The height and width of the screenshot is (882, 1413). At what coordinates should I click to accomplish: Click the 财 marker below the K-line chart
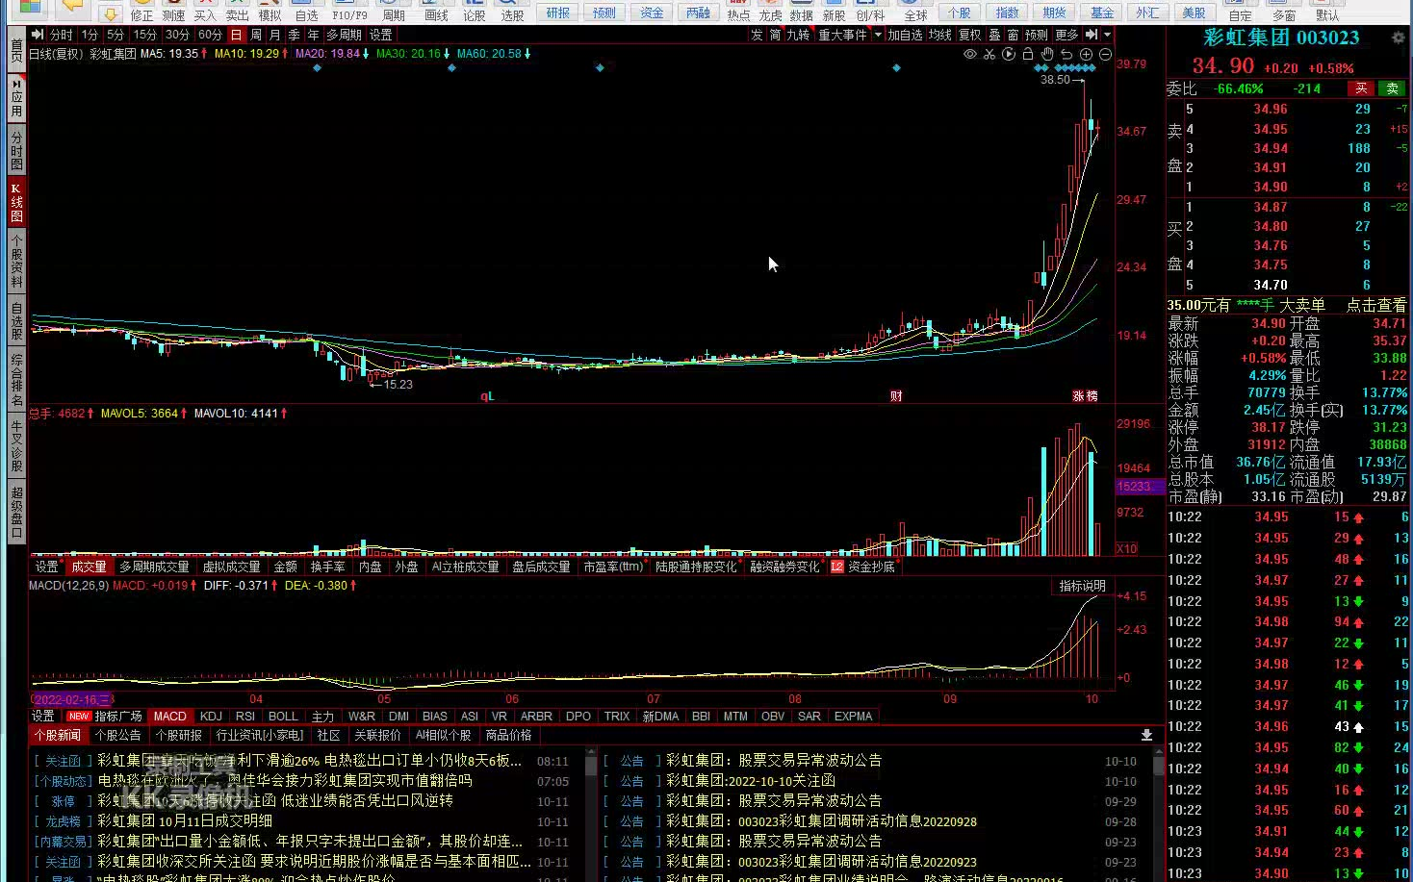(896, 396)
